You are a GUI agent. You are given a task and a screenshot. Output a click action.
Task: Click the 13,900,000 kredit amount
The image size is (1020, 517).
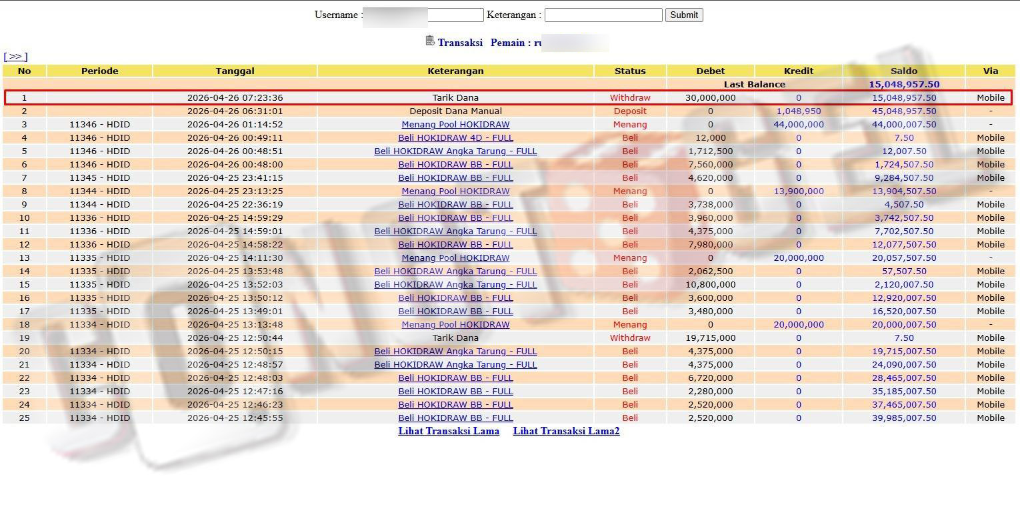[799, 191]
